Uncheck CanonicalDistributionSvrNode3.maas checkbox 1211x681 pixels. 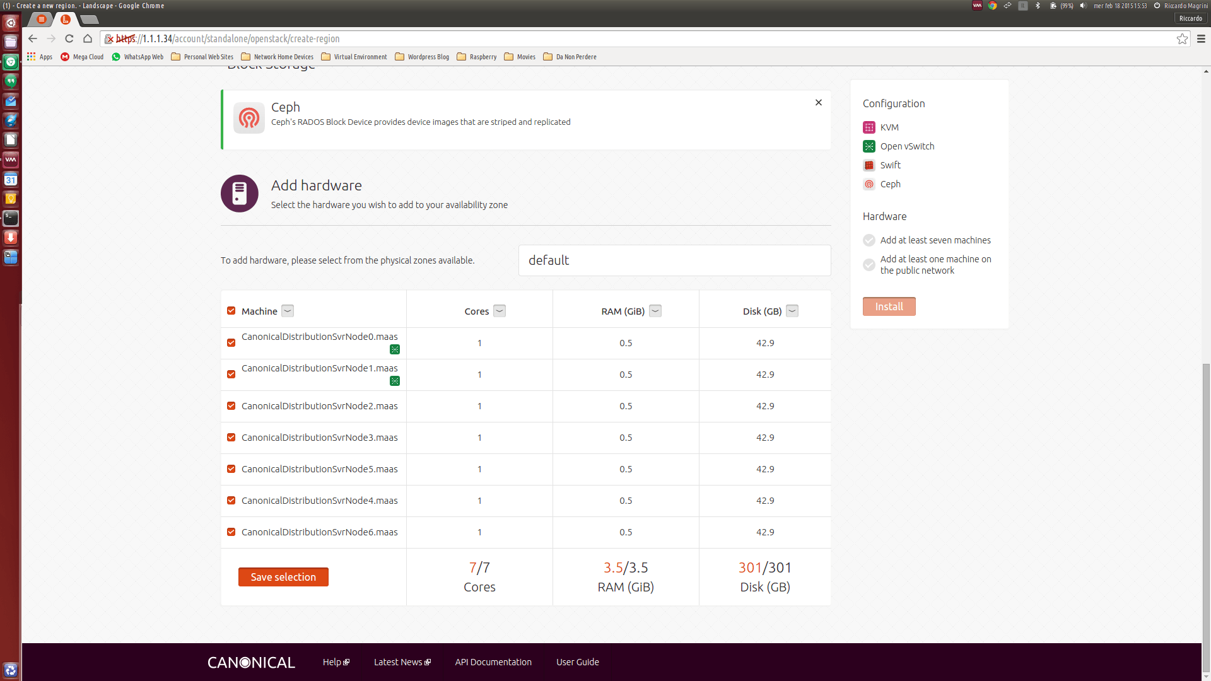pos(231,438)
